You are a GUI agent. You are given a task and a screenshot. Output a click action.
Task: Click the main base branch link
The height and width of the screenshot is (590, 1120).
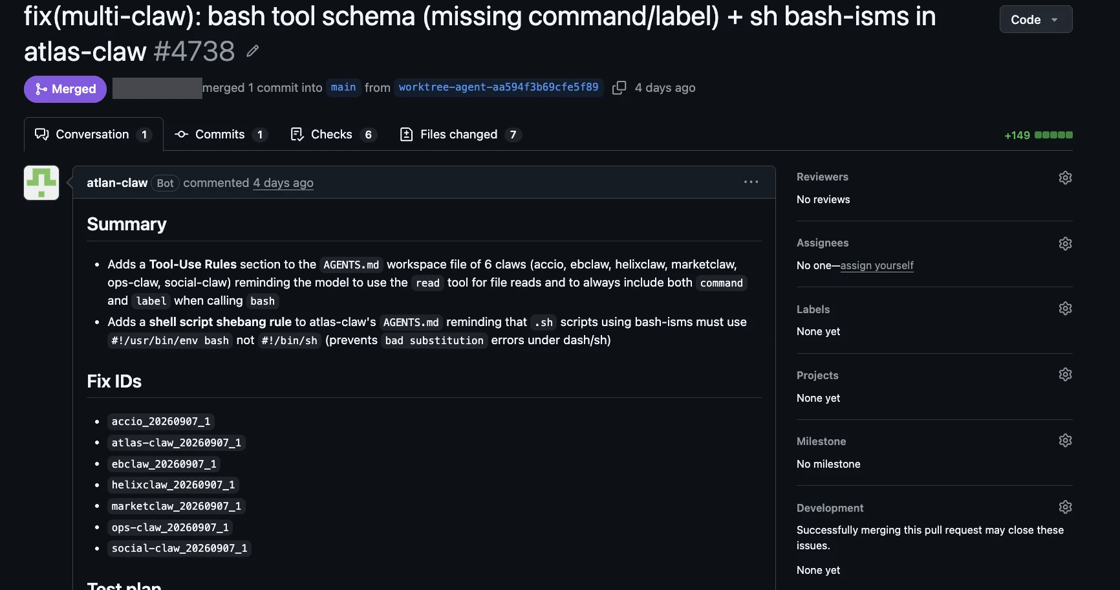[343, 87]
